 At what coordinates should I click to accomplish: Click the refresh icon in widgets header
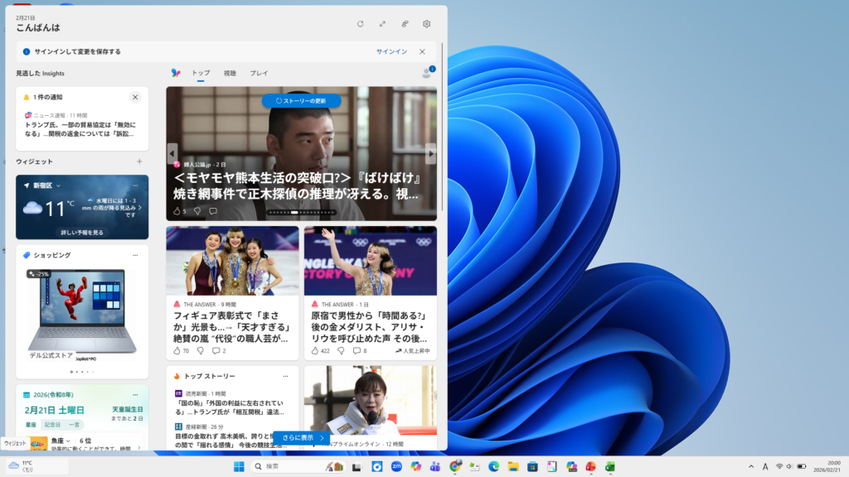[x=360, y=24]
